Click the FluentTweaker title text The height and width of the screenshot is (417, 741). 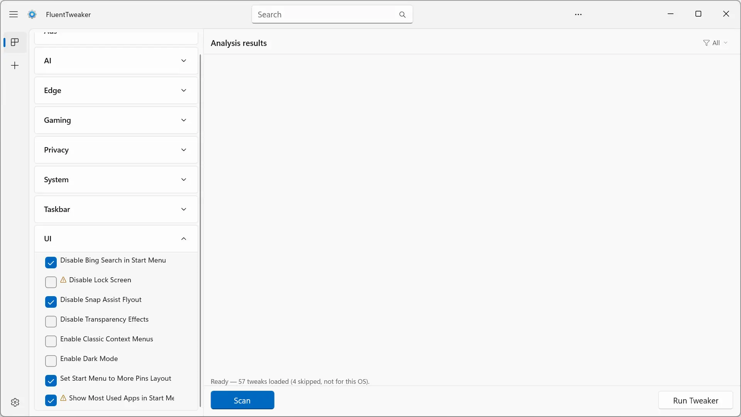click(68, 15)
